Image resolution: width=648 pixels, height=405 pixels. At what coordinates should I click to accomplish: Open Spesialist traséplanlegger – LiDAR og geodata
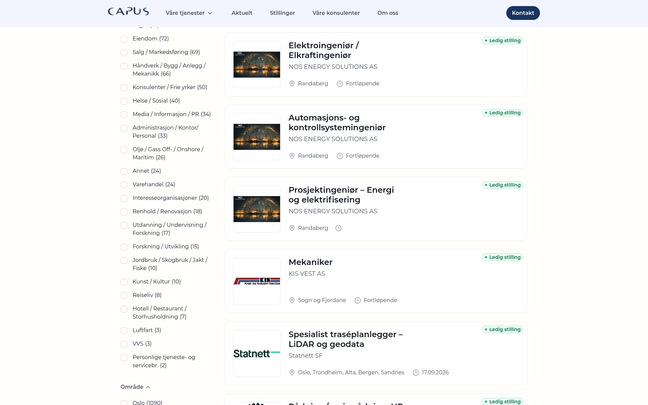(x=346, y=339)
